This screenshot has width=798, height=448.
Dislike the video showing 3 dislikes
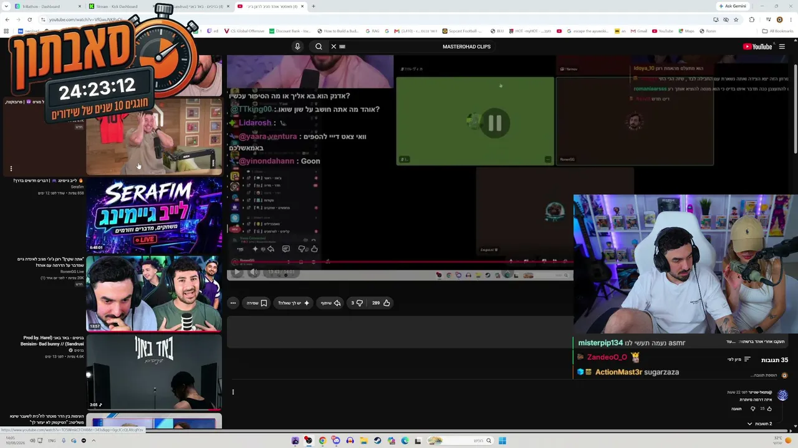pos(357,303)
